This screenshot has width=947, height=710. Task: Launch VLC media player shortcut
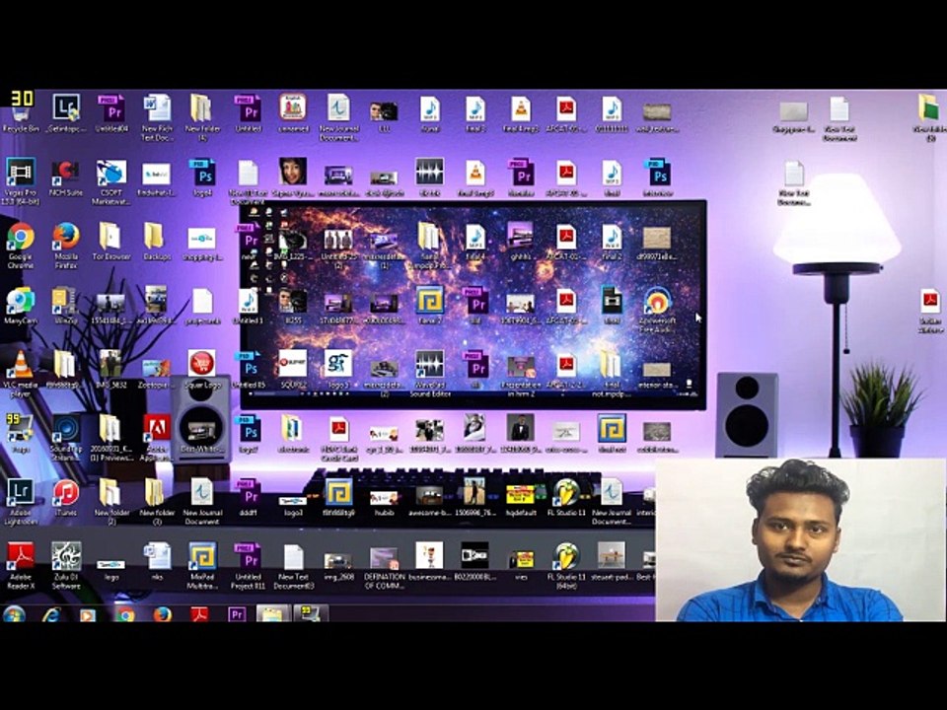(x=21, y=373)
